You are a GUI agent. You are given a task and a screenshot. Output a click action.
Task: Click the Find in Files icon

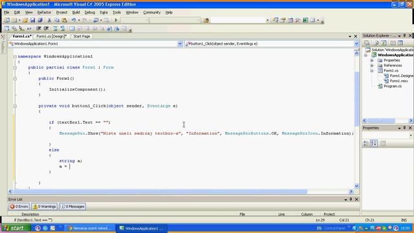206,20
